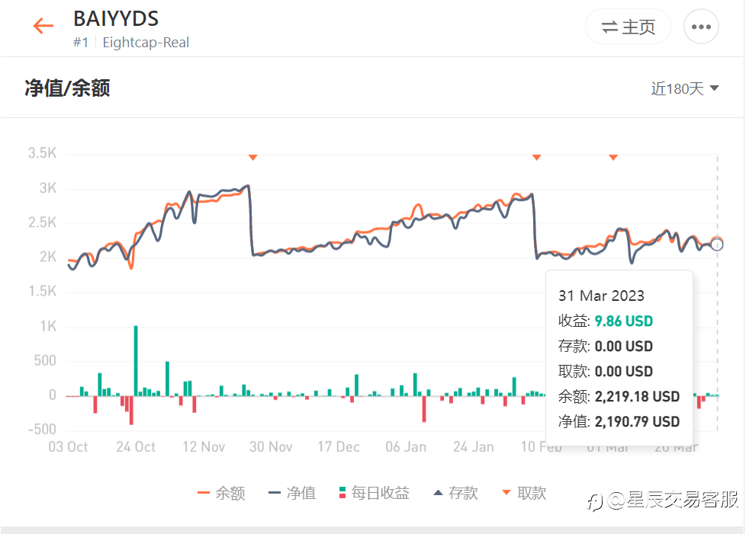Click the 主页 switch button
Viewport: 746px width, 534px height.
point(628,27)
